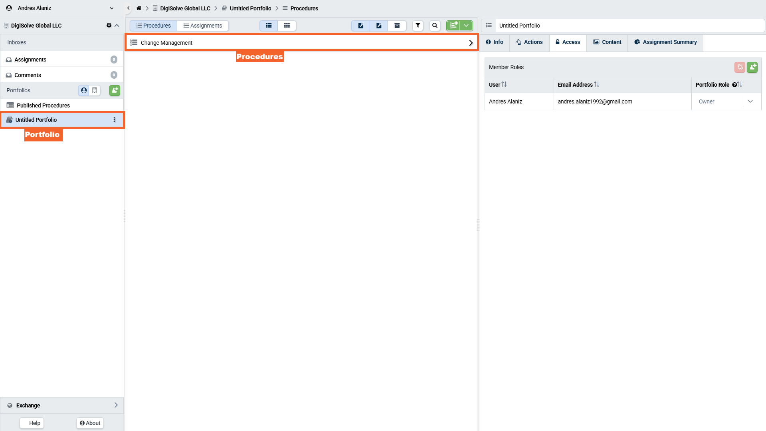Open the filter funnel icon
Image resolution: width=766 pixels, height=431 pixels.
click(418, 26)
